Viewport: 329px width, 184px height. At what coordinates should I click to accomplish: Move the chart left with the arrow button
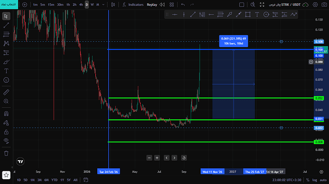coord(166,158)
